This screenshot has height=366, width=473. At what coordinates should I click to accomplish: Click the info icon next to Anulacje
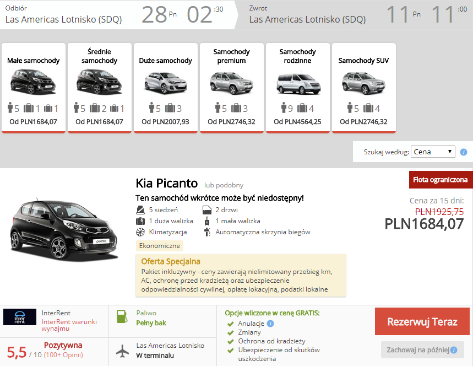pos(270,324)
